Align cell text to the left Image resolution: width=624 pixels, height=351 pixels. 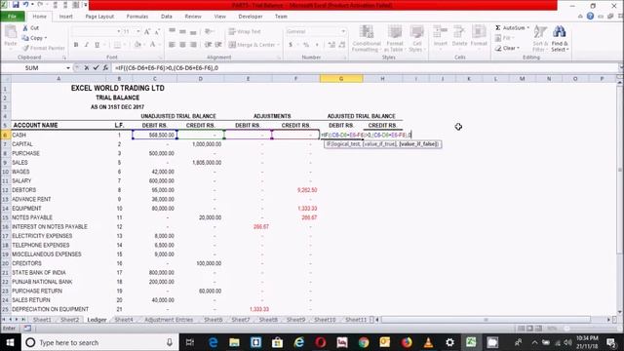(172, 45)
